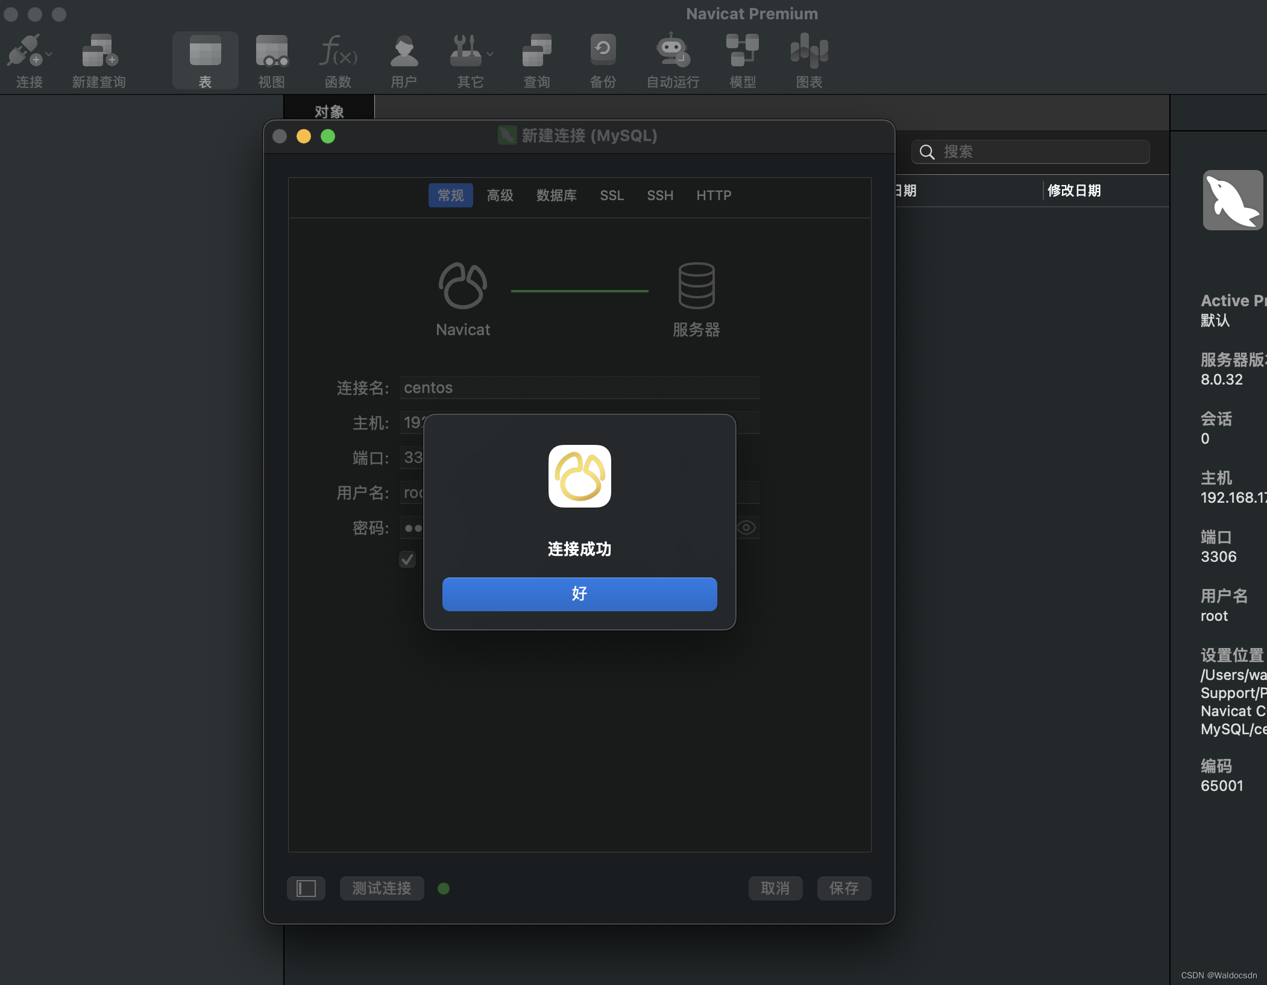Screen dimensions: 1267x985
Task: Click the 服务器 database icon in diagram
Action: (x=696, y=285)
